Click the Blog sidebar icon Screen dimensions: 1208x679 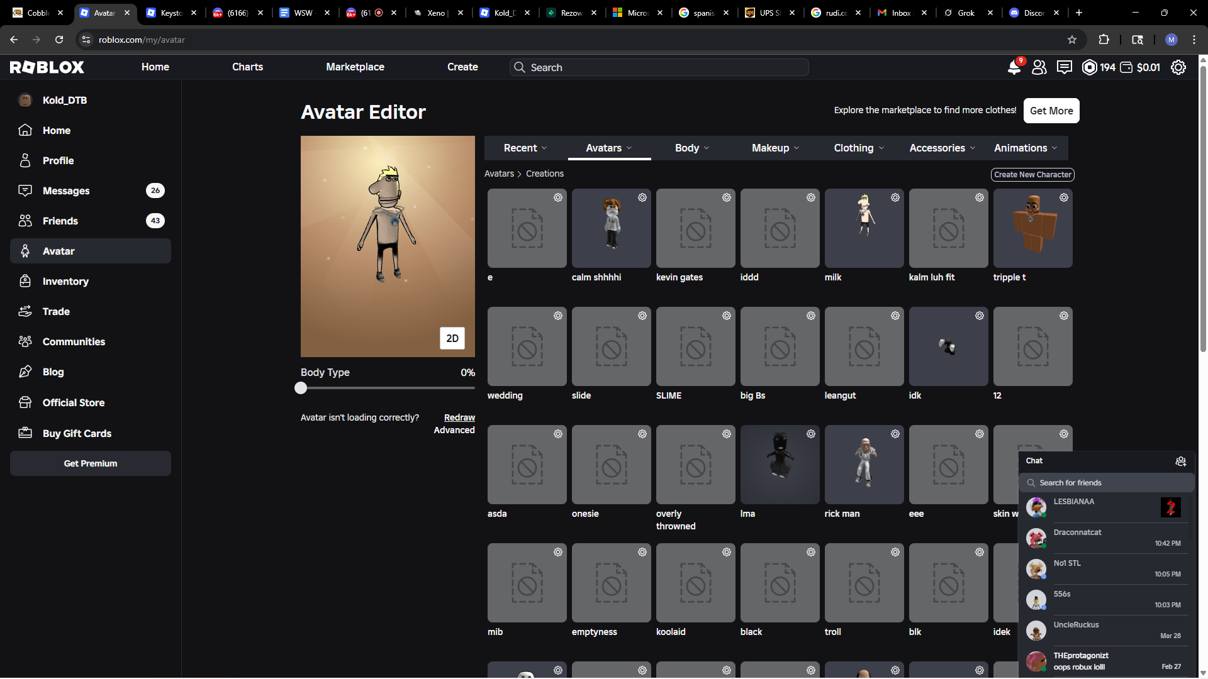[25, 372]
